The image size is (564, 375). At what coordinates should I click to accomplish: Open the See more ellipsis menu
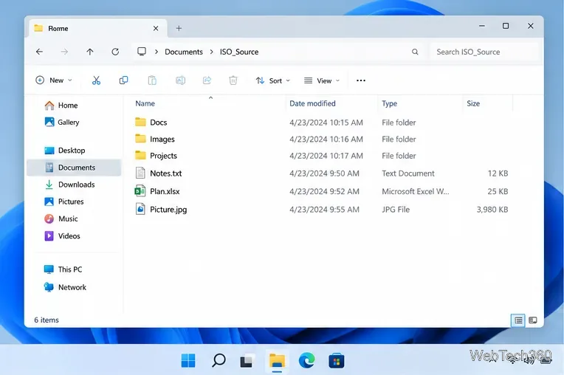click(x=361, y=80)
